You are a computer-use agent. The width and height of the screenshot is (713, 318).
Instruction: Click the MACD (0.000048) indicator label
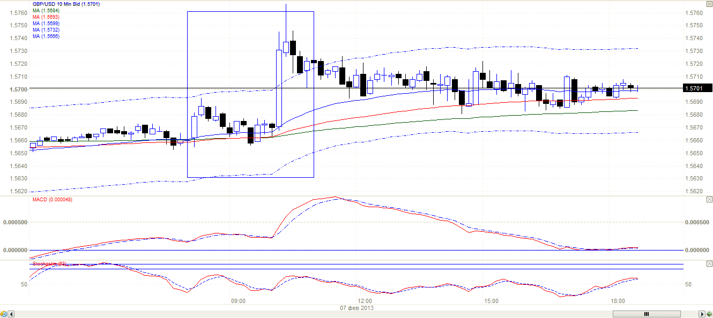53,200
